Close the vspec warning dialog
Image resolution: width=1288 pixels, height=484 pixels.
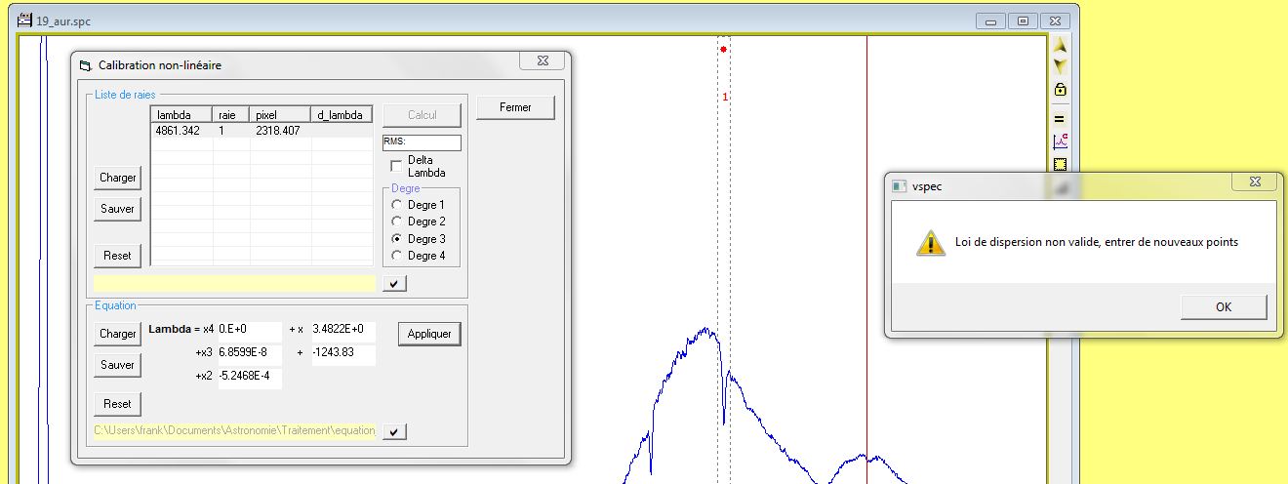coord(1253,182)
